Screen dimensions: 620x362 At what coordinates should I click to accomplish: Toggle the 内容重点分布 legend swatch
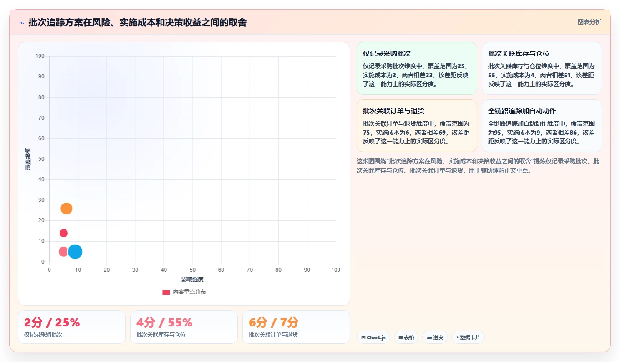(x=166, y=292)
